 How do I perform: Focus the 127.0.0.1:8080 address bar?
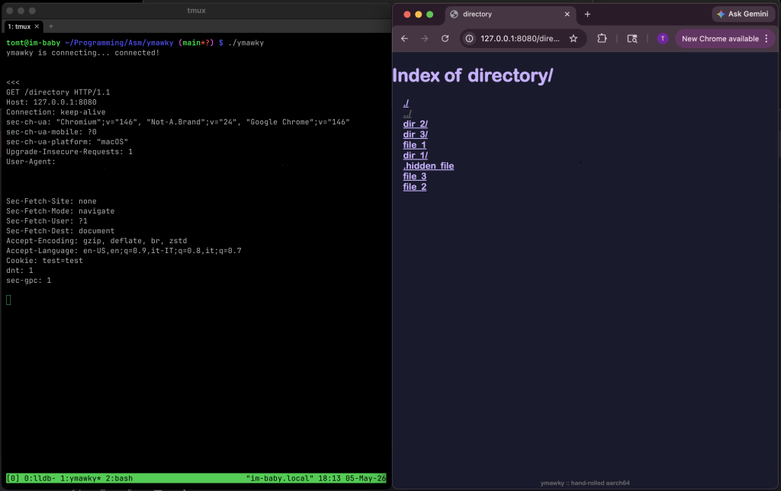pos(519,39)
